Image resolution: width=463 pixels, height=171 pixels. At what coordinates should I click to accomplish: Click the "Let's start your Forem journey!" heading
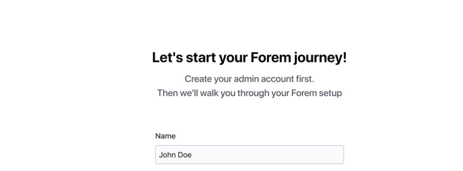(250, 58)
